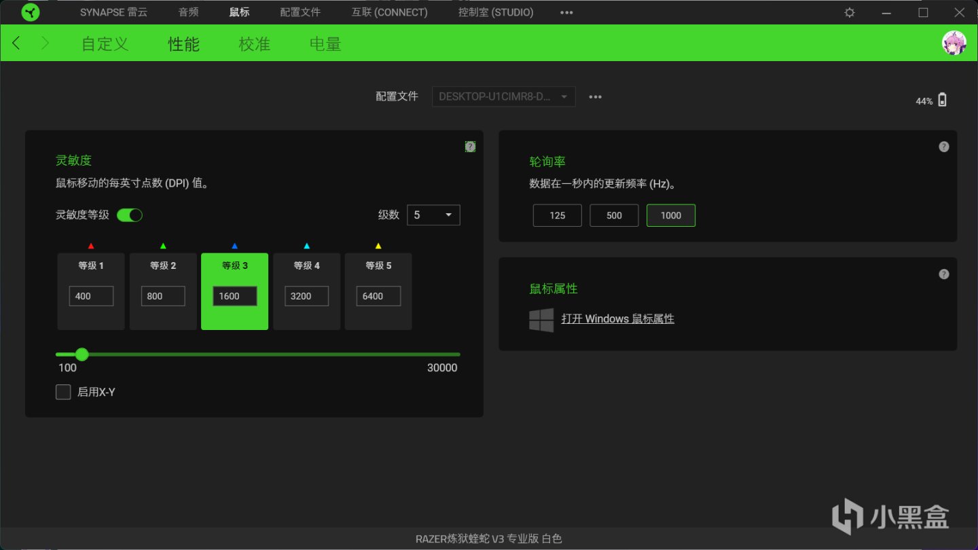The width and height of the screenshot is (978, 550).
Task: Set polling rate to 500 Hz
Action: point(614,215)
